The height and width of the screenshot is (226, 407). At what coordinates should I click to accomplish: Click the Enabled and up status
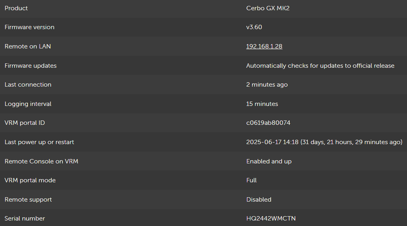coord(269,161)
